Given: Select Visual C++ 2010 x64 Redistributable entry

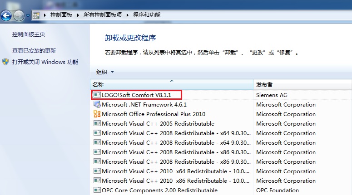Looking at the screenshot, I should click(176, 171).
